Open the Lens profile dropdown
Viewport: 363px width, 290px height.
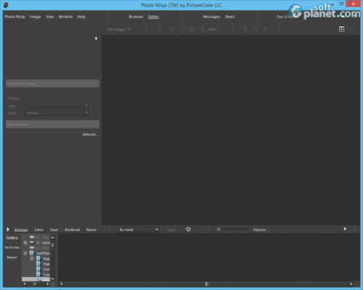(x=57, y=106)
